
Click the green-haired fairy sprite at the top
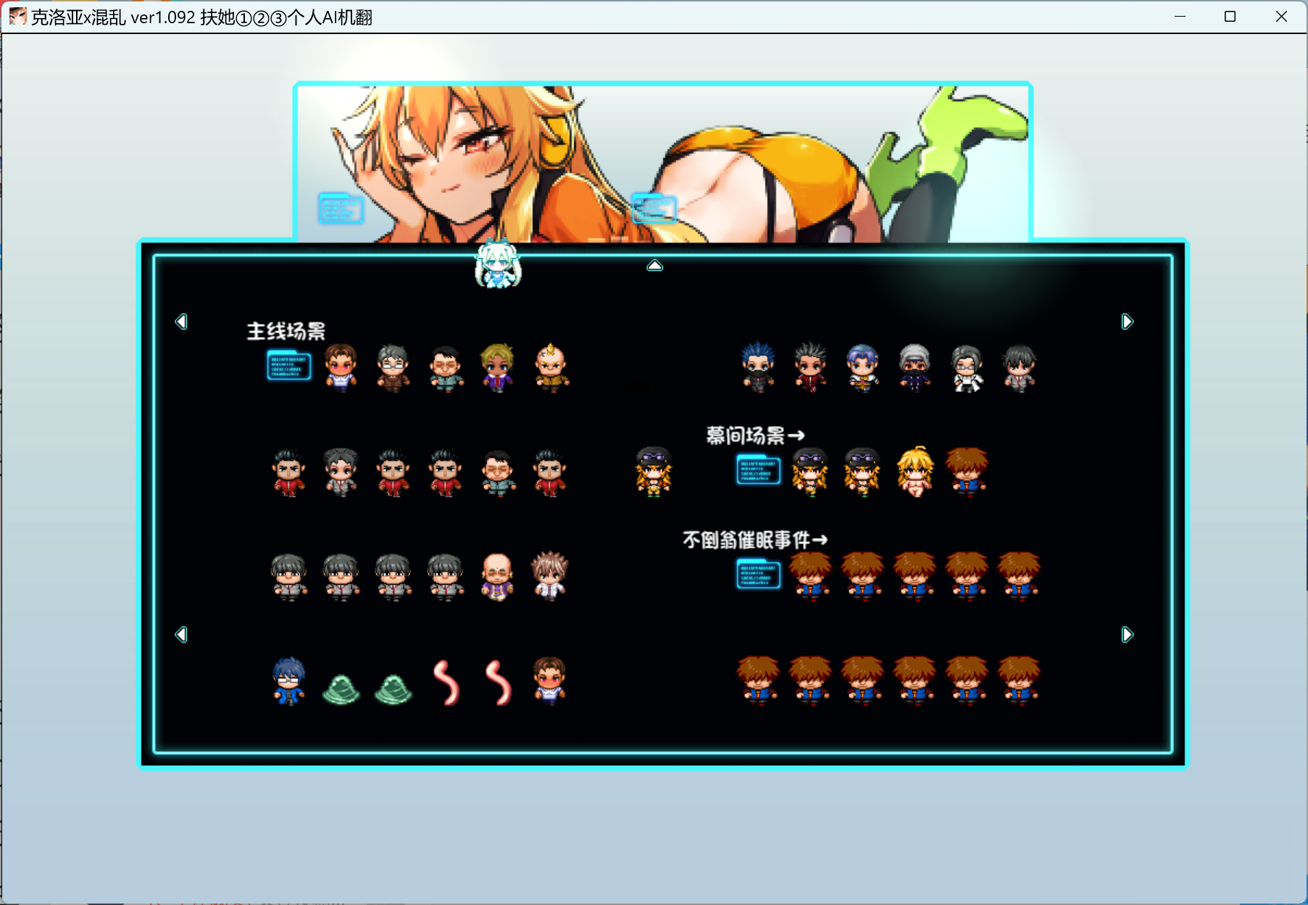(498, 264)
